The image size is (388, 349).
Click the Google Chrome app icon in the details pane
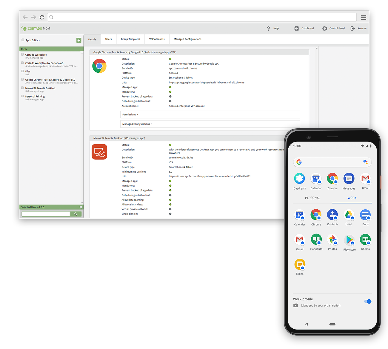[99, 66]
